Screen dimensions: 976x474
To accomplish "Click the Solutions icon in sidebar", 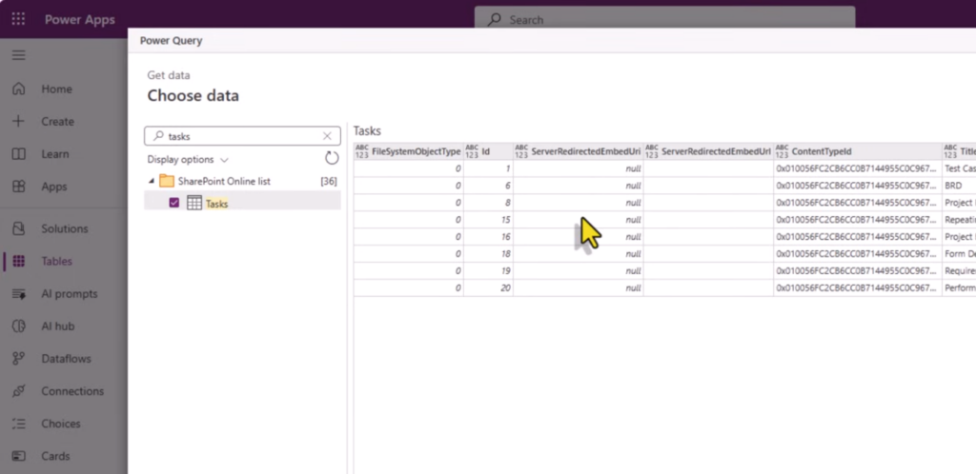I will pyautogui.click(x=19, y=228).
